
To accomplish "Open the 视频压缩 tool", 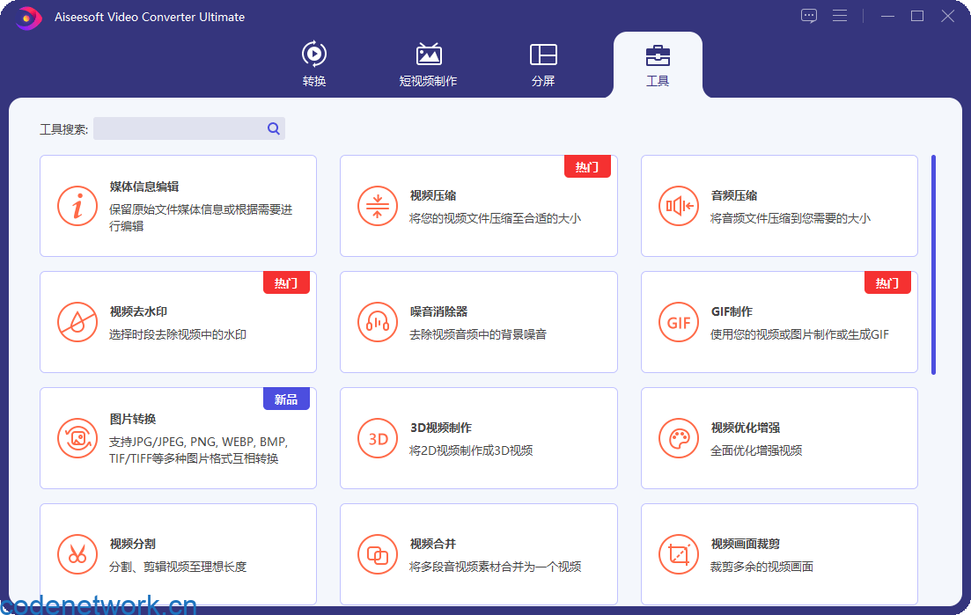I will click(478, 206).
